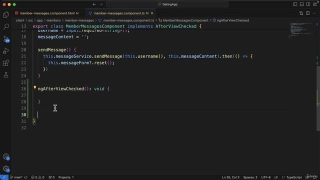Click on this.messageForm?.reset() line

point(81,63)
